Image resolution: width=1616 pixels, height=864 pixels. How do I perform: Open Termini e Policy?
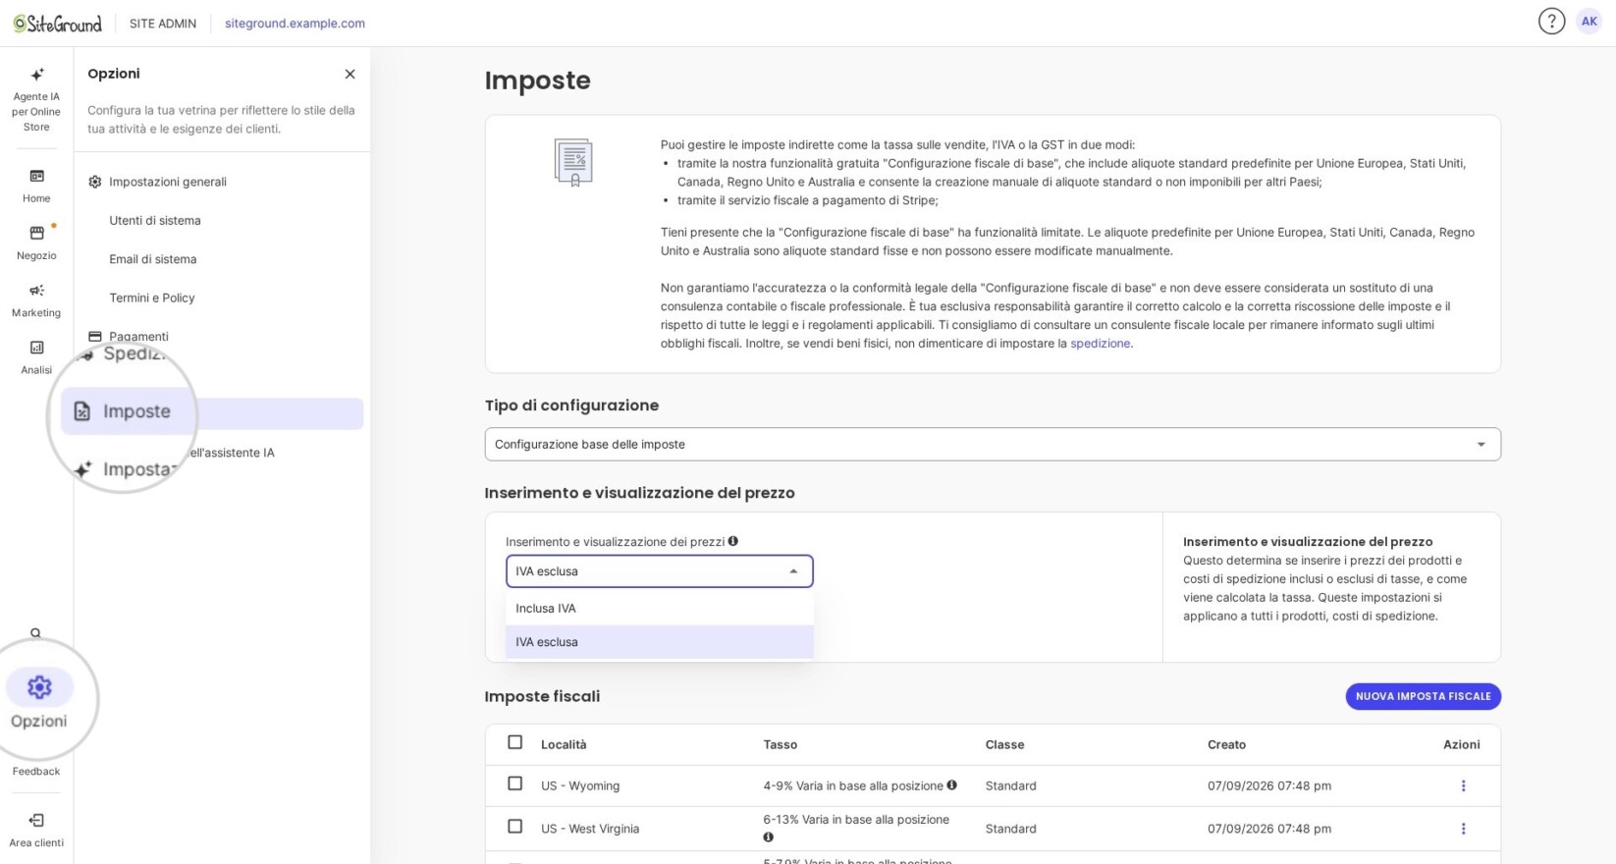click(x=152, y=297)
